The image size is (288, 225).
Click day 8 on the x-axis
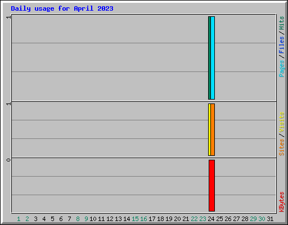78,219
